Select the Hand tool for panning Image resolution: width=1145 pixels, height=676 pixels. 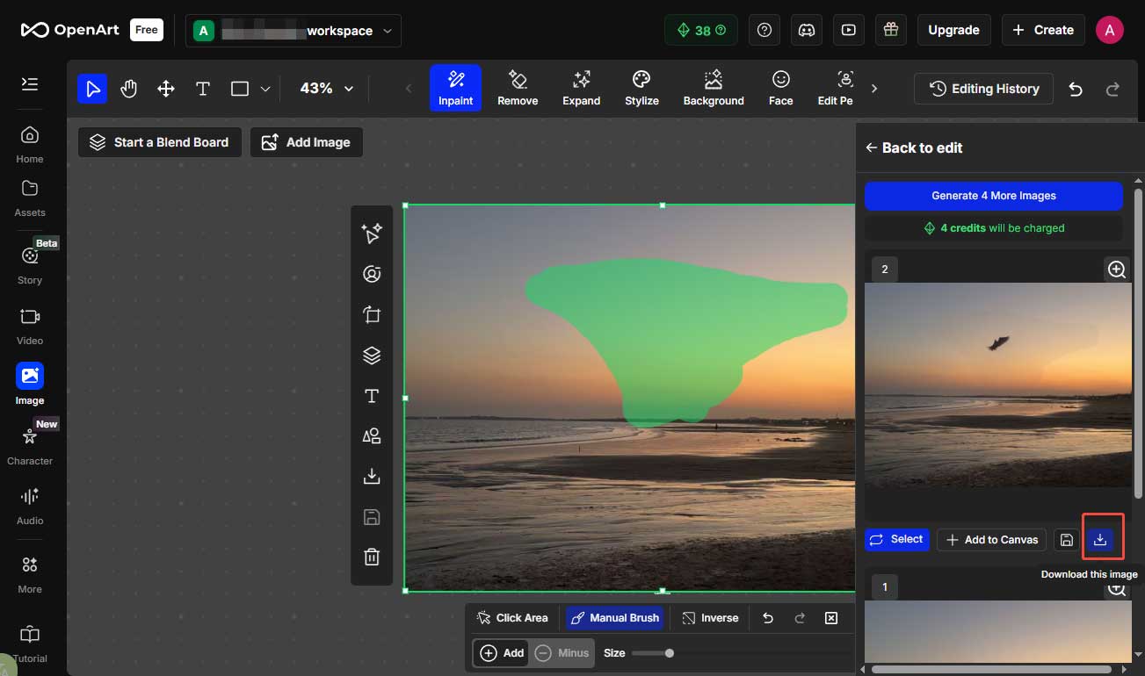[128, 88]
